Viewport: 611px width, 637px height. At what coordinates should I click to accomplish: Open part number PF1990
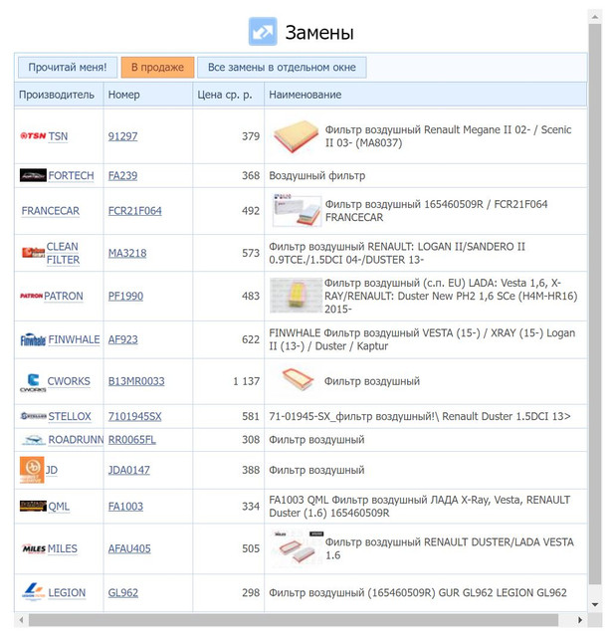pyautogui.click(x=125, y=296)
